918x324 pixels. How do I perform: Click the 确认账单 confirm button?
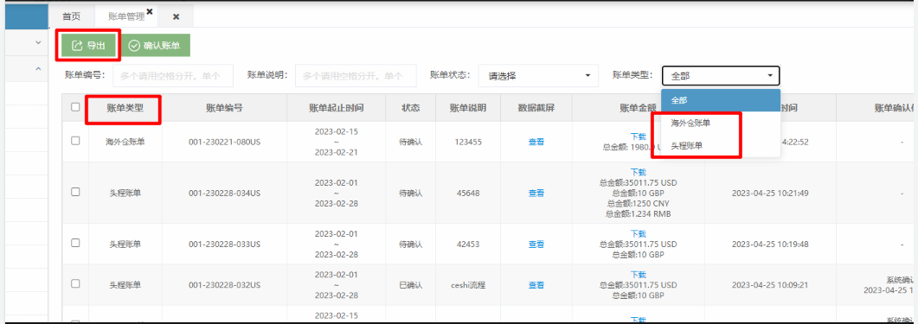[x=155, y=46]
